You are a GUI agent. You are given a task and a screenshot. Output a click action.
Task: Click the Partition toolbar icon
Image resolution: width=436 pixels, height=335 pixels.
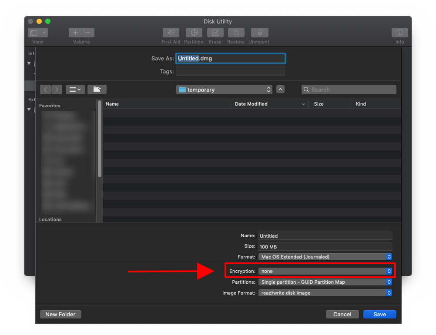tap(194, 33)
